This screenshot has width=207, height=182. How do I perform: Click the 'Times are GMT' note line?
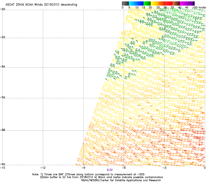point(88,174)
